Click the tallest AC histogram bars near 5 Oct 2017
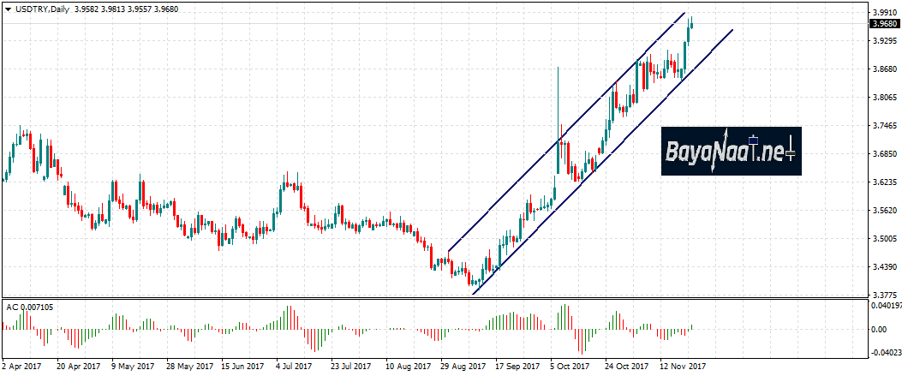Image resolution: width=902 pixels, height=376 pixels. [x=564, y=315]
